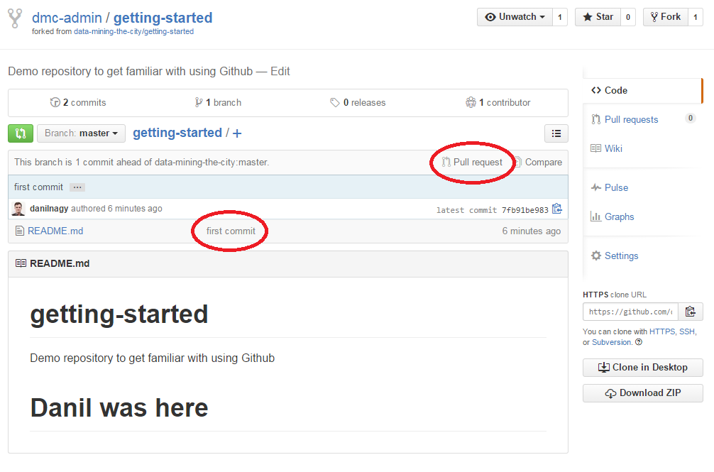
Task: Click the Download ZIP button
Action: (x=643, y=393)
